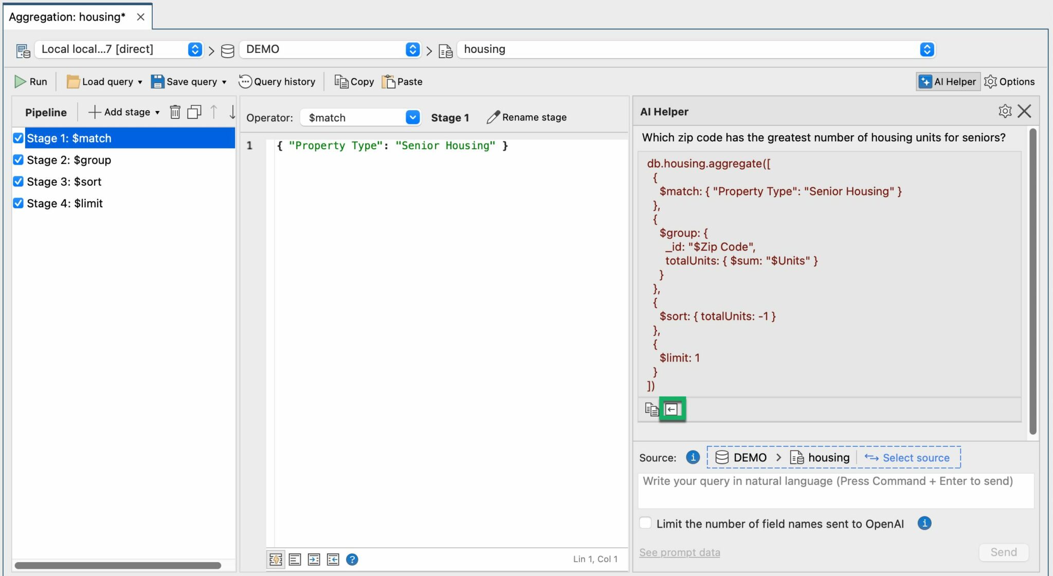Viewport: 1053px width, 576px height.
Task: Insert AI query into pipeline icon
Action: click(x=672, y=409)
